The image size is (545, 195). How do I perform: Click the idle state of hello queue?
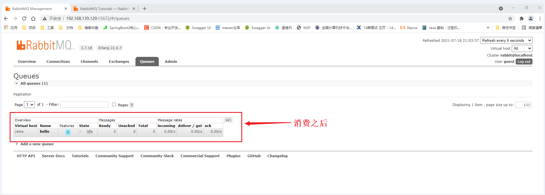click(90, 131)
